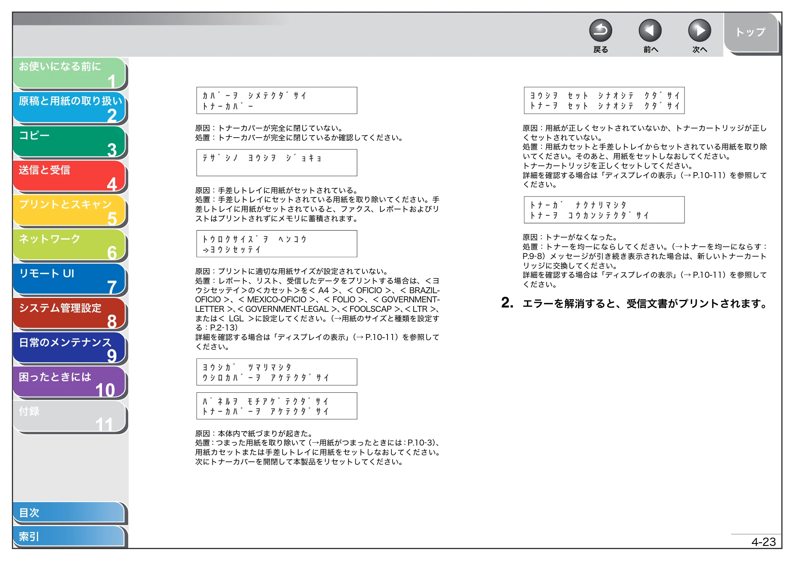
Task: Click the テザシノ ヨウシヲ ジョキョ message box
Action: click(277, 163)
